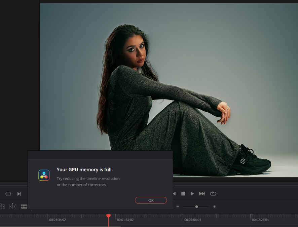Viewport: 298px width, 227px height.
Task: Zoom out the timeline with the minus button
Action: pyautogui.click(x=178, y=206)
